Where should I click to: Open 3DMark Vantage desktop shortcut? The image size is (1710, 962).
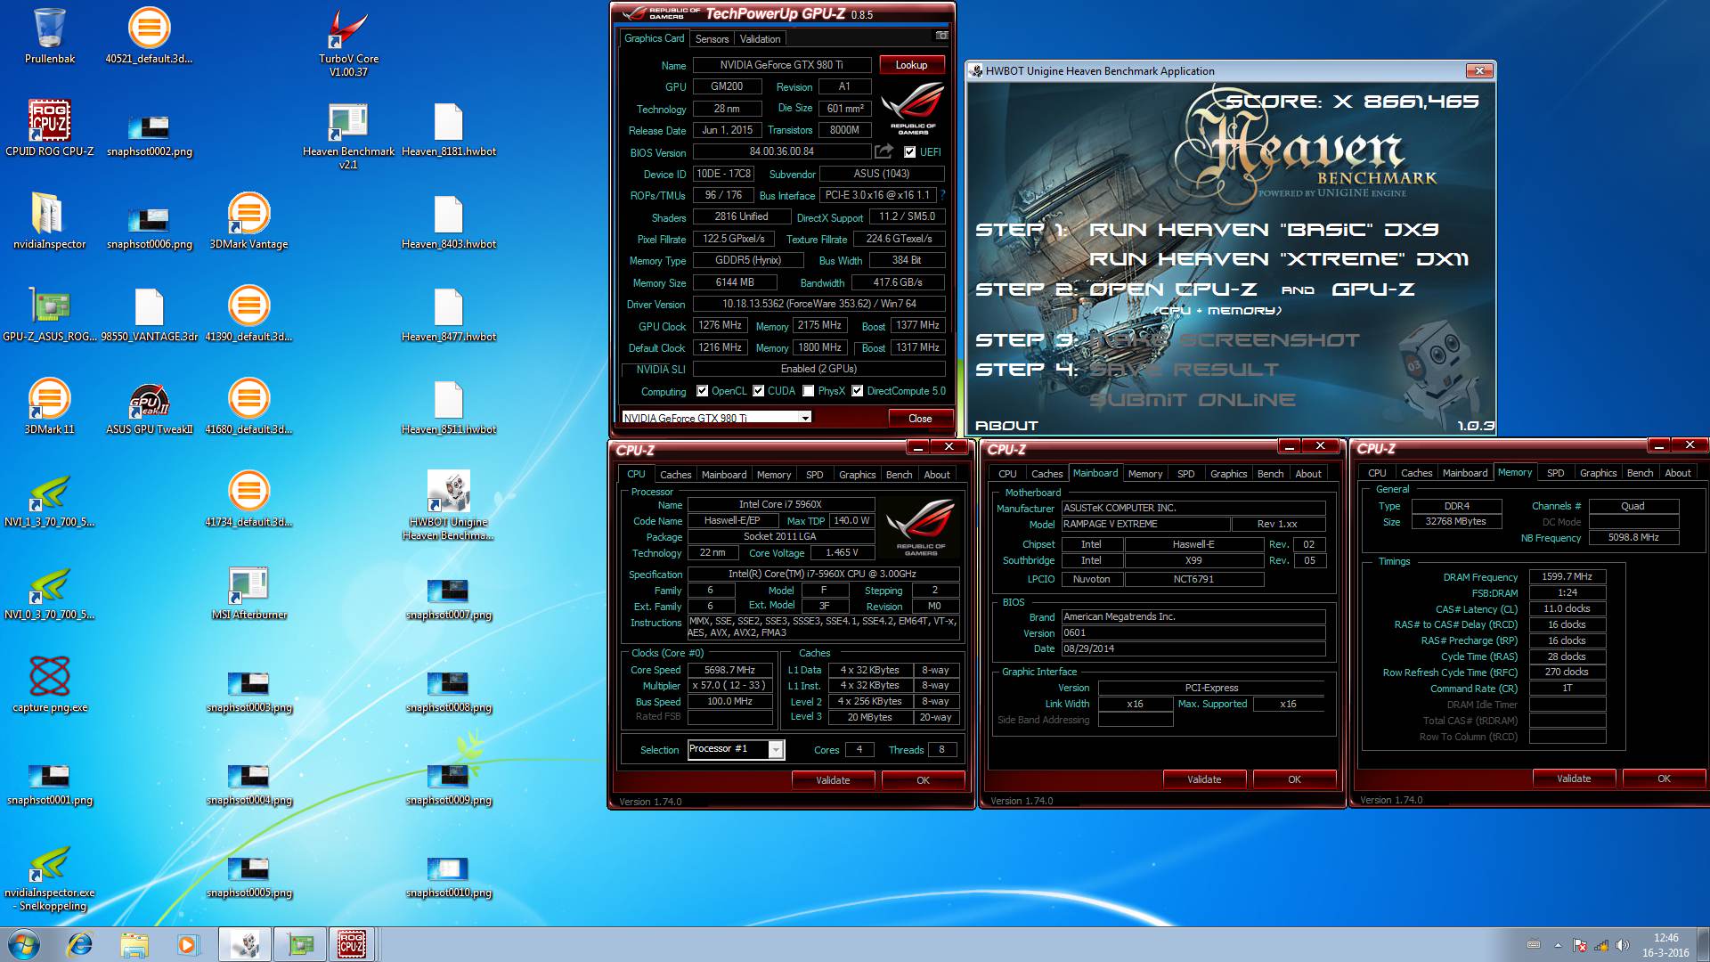pyautogui.click(x=248, y=221)
